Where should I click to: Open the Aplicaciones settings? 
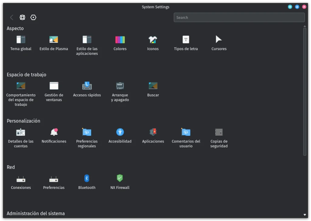point(153,136)
